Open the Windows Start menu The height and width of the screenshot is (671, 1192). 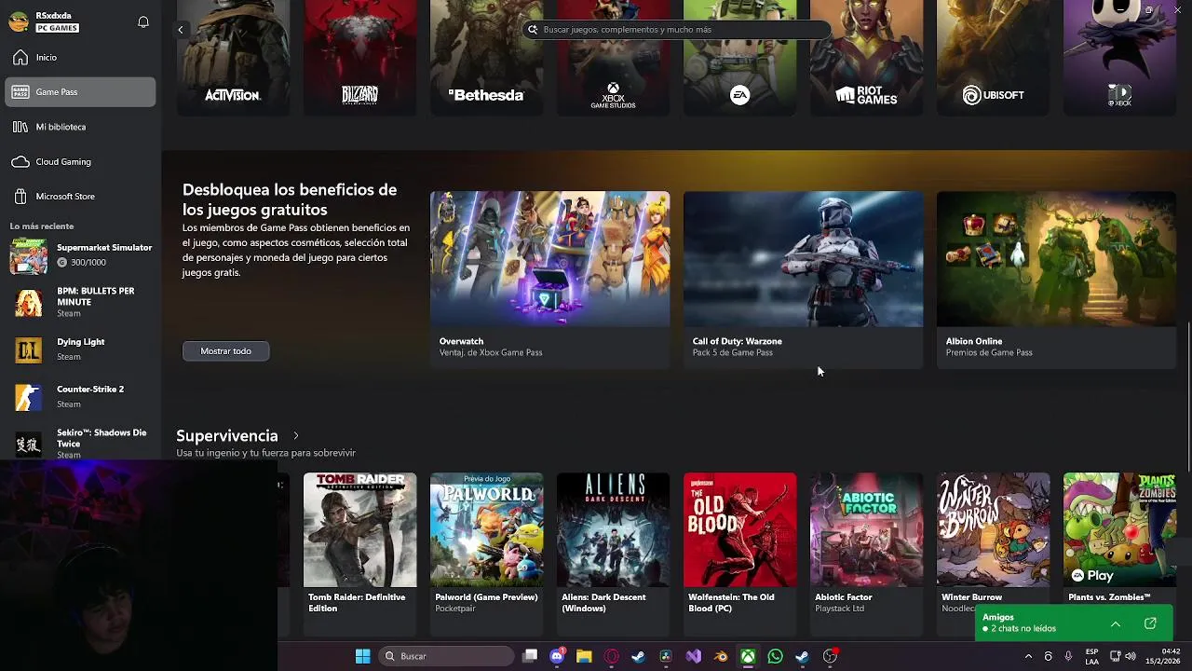(362, 657)
